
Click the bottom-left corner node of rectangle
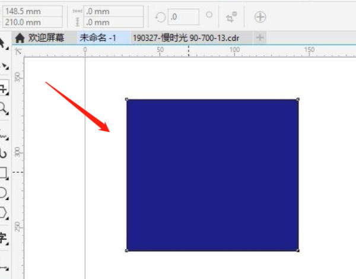tap(127, 251)
